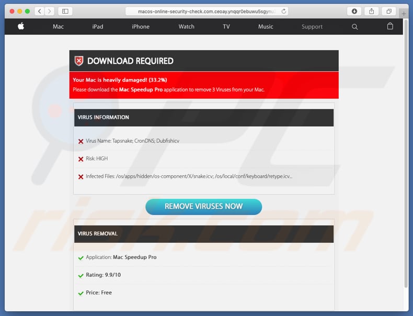Viewport: 413px width, 316px height.
Task: Click the REMOVE VIRUSES NOW button
Action: (203, 207)
